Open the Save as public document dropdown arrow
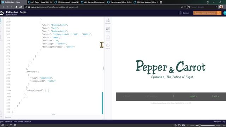 (219, 13)
